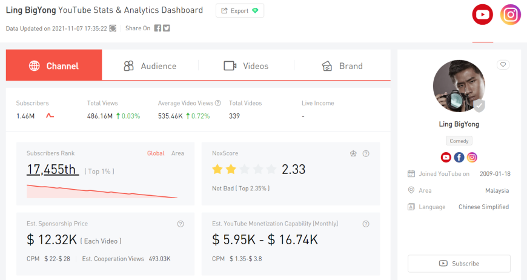Click the 1.46M subscribers value
527x280 pixels.
pyautogui.click(x=25, y=116)
